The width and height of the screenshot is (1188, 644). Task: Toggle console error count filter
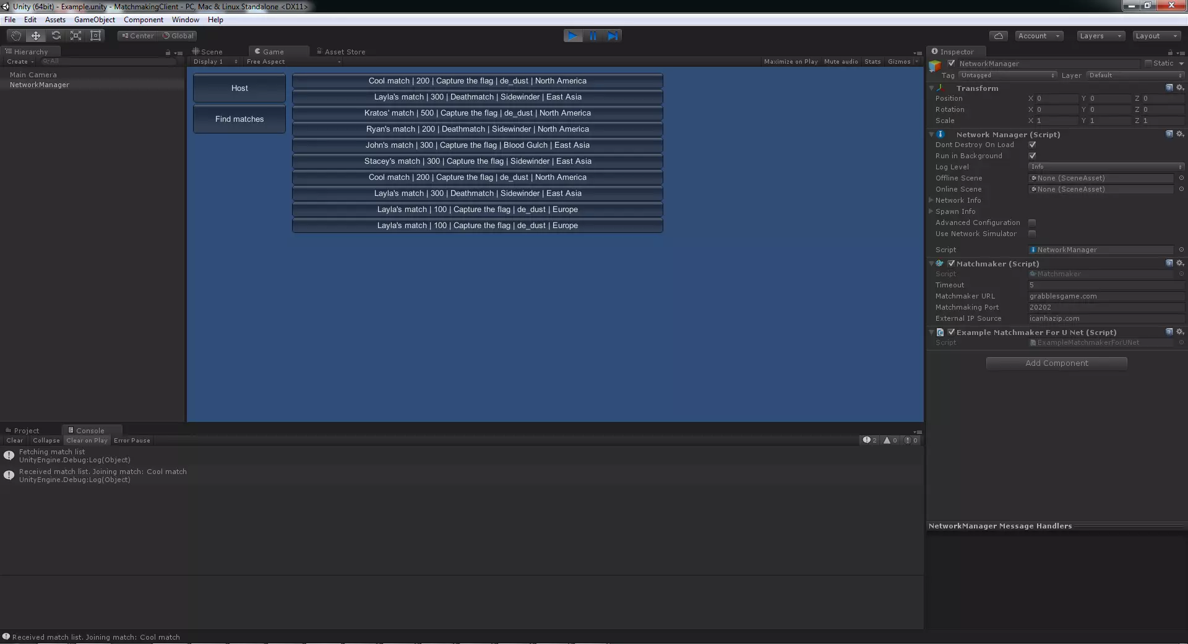[911, 440]
